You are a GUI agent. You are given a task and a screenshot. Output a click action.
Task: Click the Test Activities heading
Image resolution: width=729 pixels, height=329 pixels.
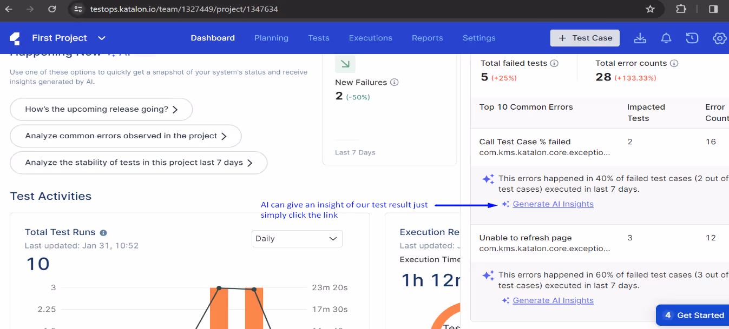click(51, 196)
